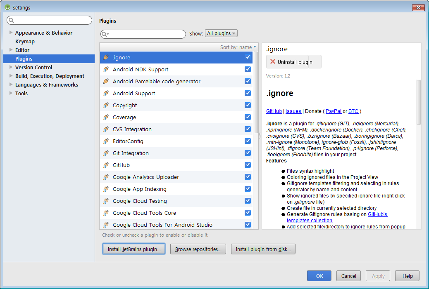Image resolution: width=429 pixels, height=289 pixels.
Task: Expand the Version Control node
Action: coord(11,67)
